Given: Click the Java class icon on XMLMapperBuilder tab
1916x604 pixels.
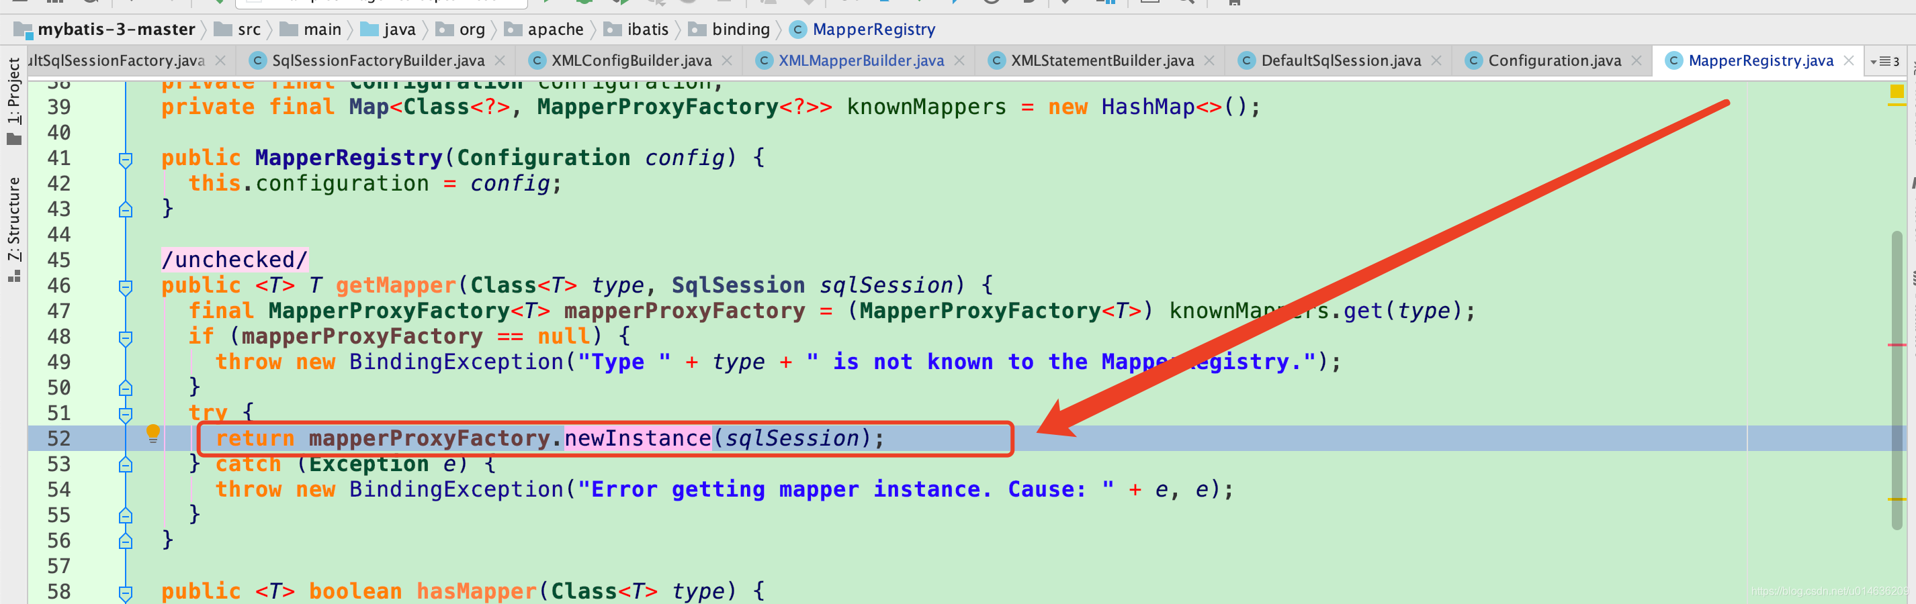Looking at the screenshot, I should 763,61.
